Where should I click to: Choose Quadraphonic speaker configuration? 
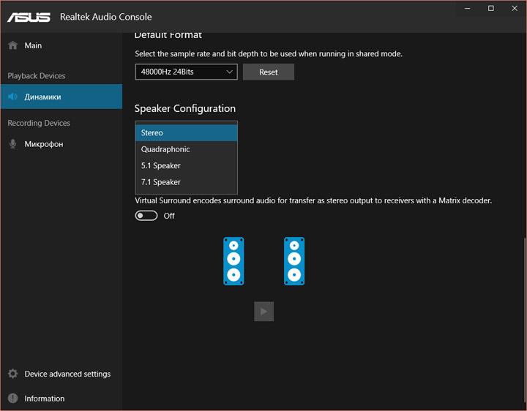pyautogui.click(x=186, y=149)
